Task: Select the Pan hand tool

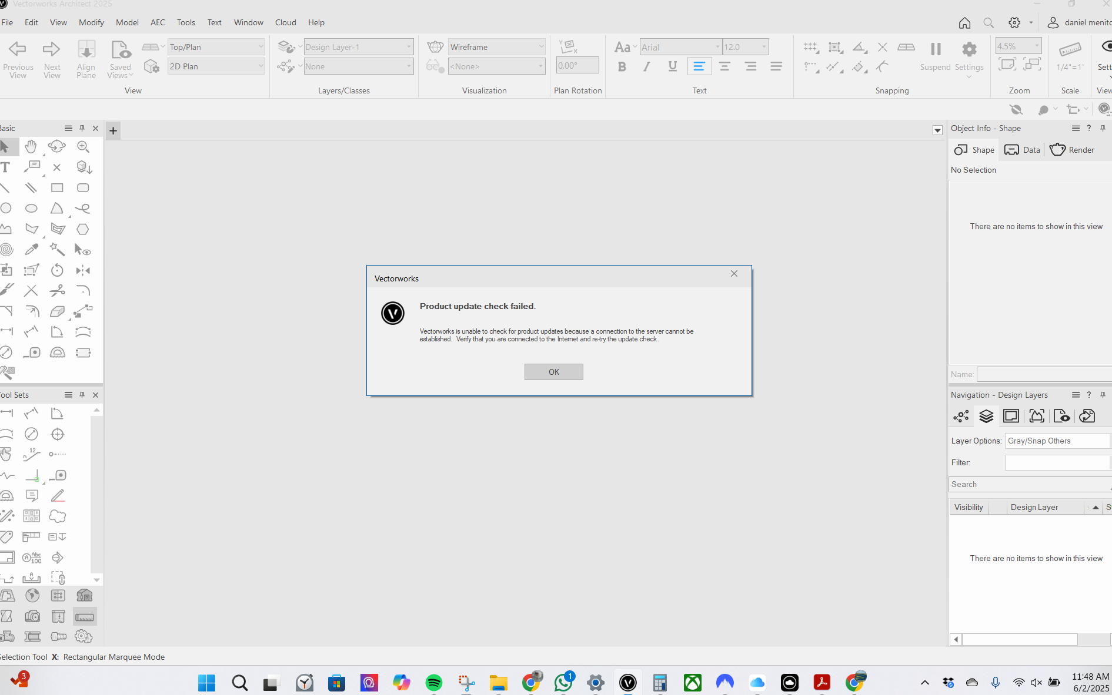Action: pyautogui.click(x=31, y=146)
